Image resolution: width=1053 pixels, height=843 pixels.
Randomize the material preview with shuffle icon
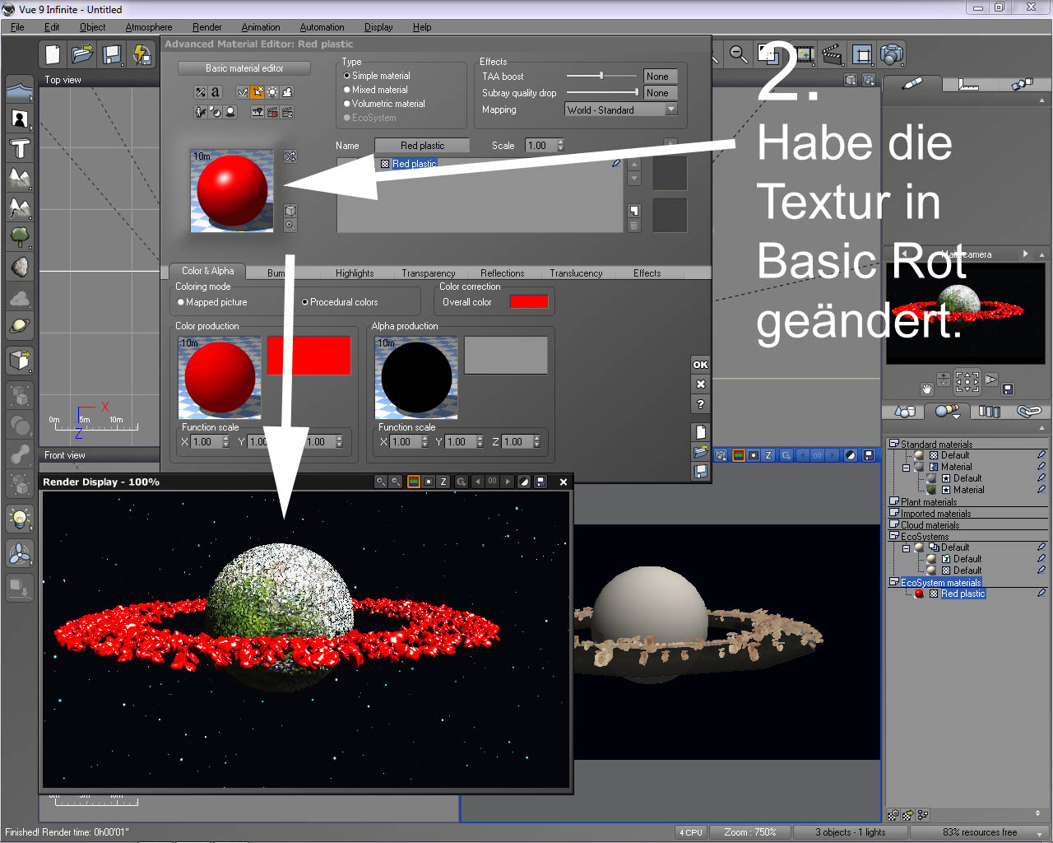290,156
